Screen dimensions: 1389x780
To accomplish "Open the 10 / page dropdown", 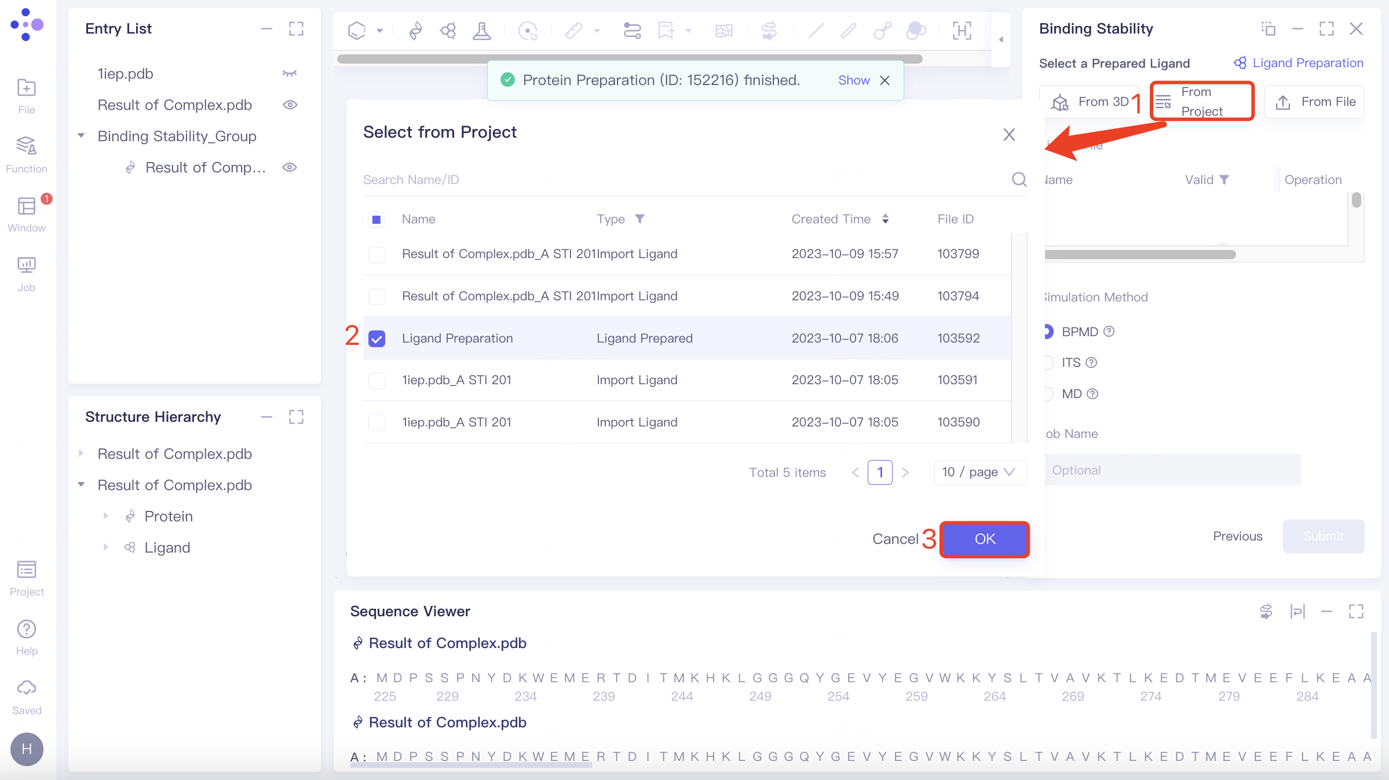I will (980, 472).
